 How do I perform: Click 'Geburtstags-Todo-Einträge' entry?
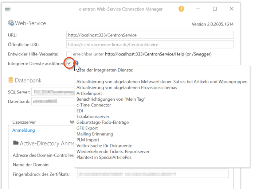[x=103, y=122]
